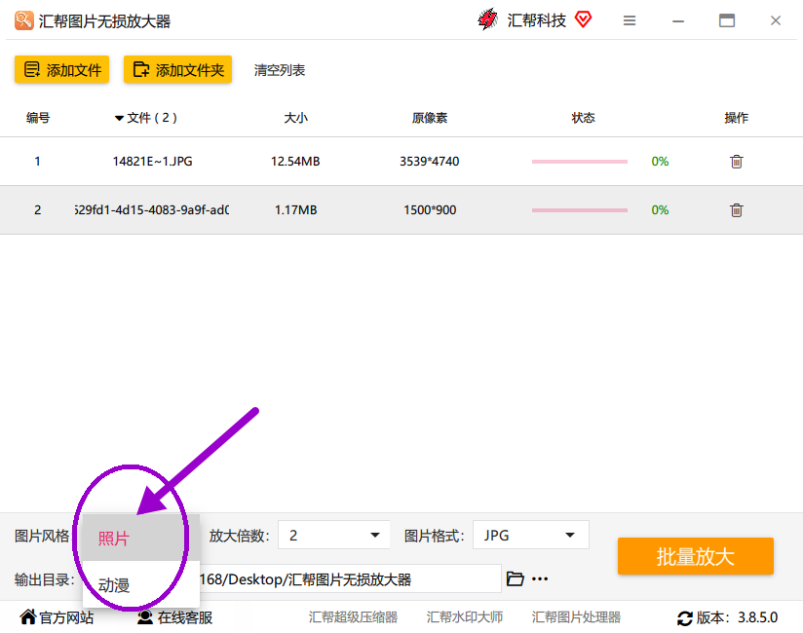Click the 官方网站 link text

click(x=66, y=617)
